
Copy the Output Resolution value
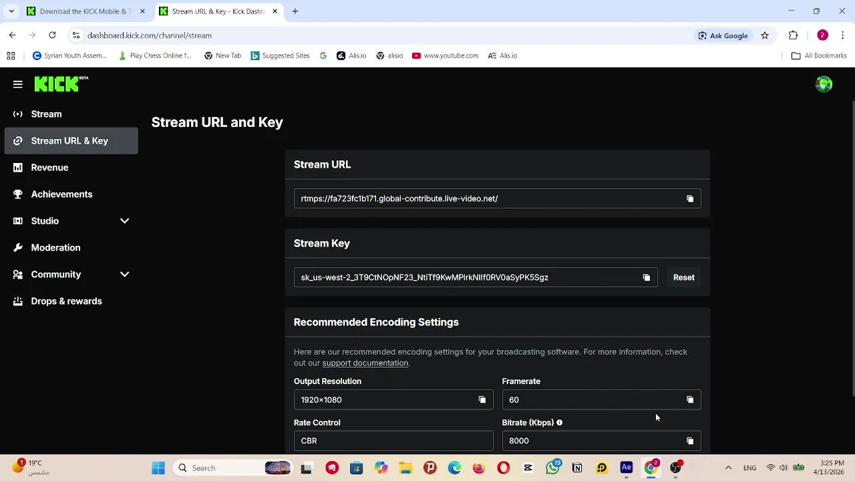point(482,399)
